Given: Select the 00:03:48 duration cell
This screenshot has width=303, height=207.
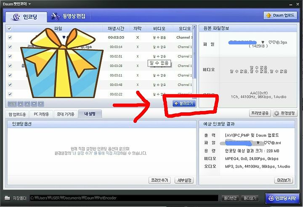Looking at the screenshot, I should [116, 85].
